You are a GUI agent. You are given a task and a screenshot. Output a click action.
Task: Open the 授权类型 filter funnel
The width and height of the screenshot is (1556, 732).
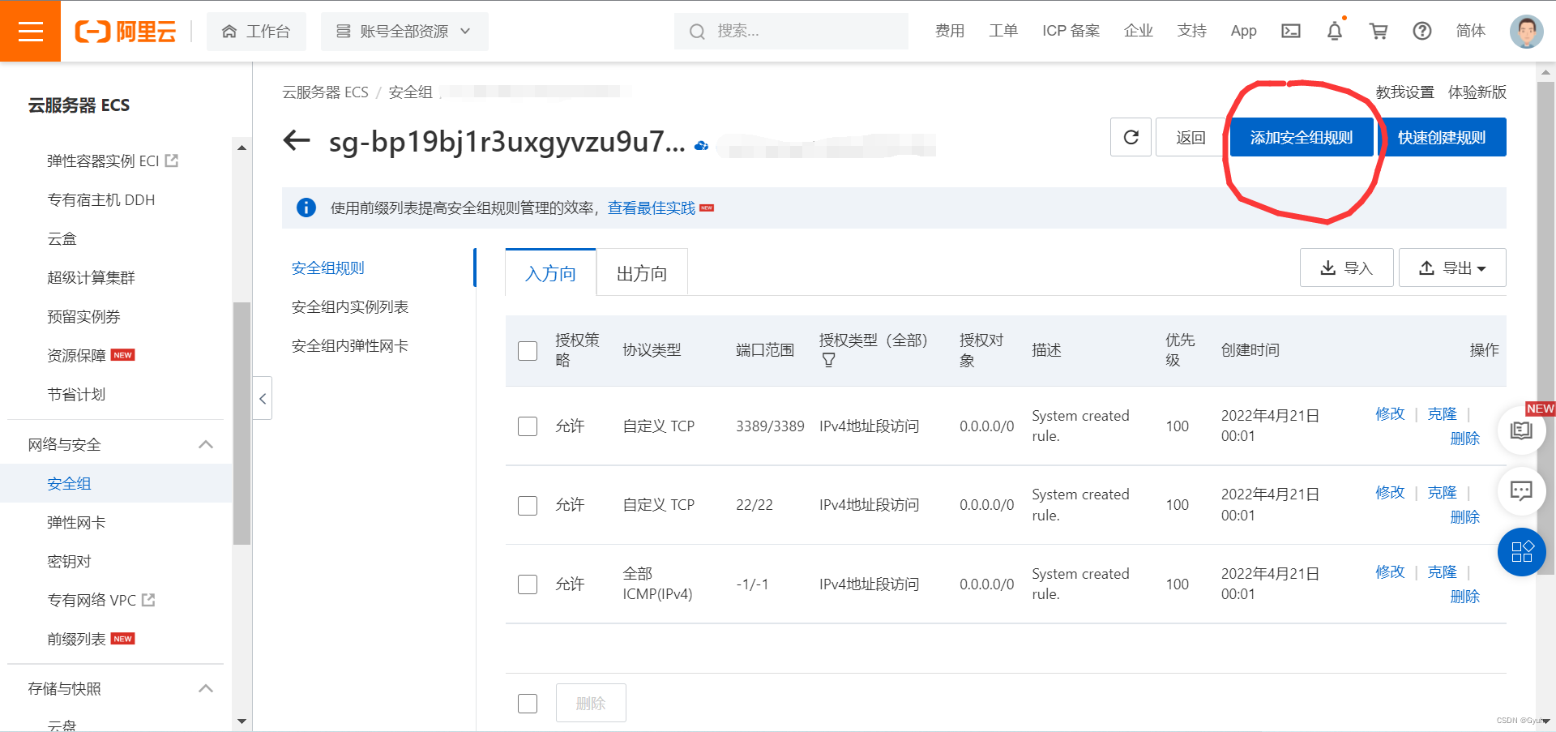point(829,359)
